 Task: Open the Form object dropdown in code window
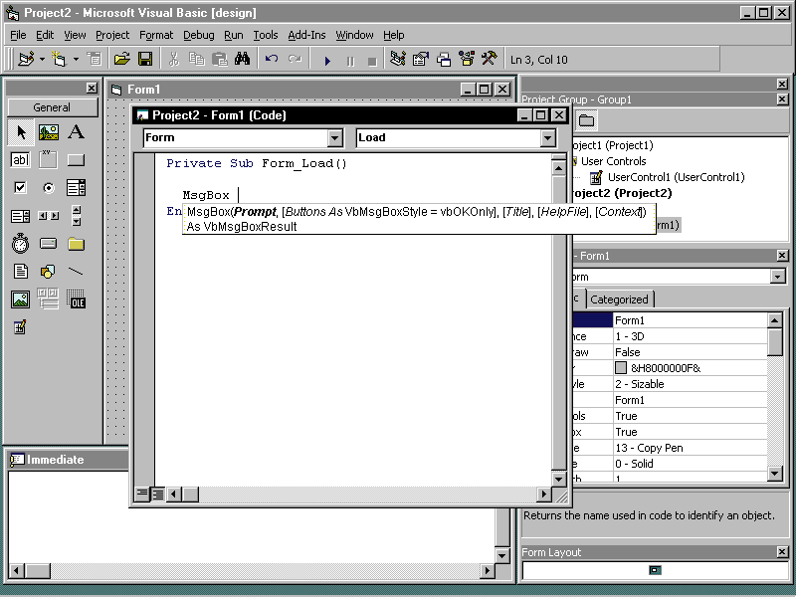tap(335, 137)
